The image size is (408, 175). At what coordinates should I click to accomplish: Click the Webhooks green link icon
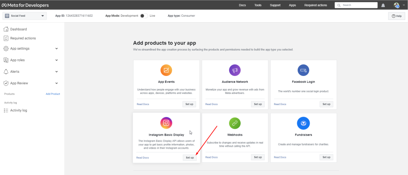pos(235,123)
